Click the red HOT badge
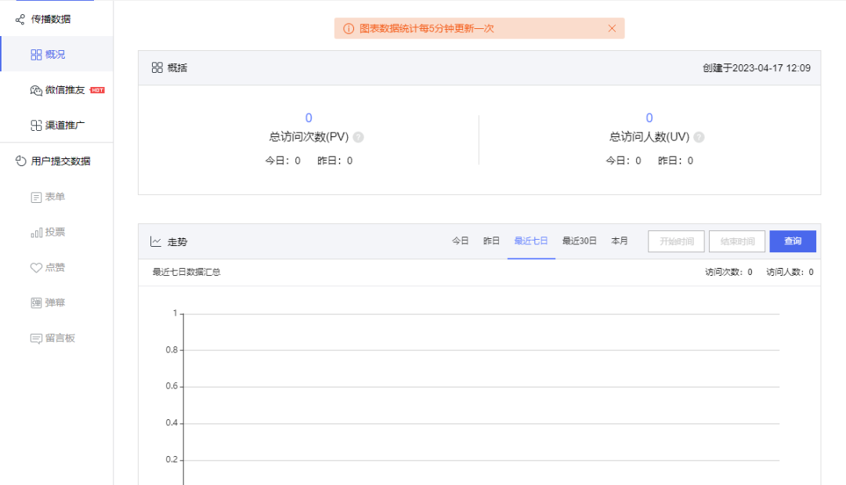The width and height of the screenshot is (846, 485). coord(97,90)
